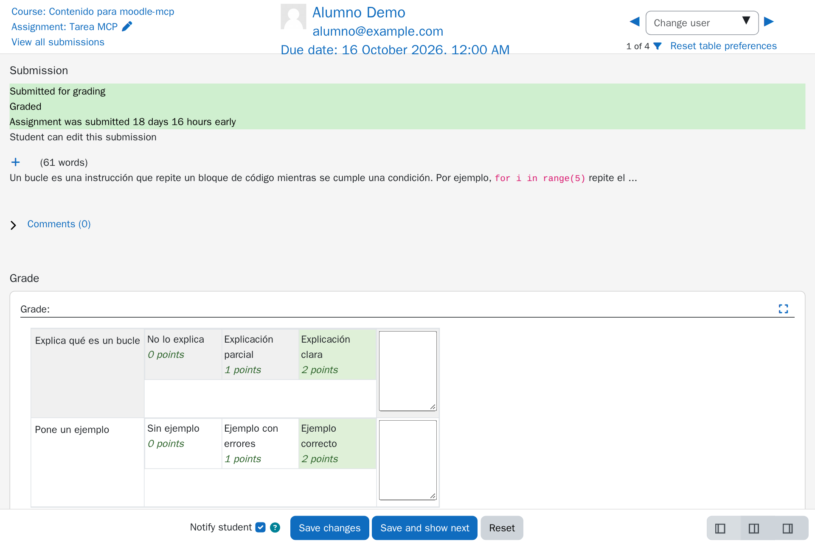This screenshot has height=547, width=815.
Task: Collapse the review panel layout icon
Action: 720,528
